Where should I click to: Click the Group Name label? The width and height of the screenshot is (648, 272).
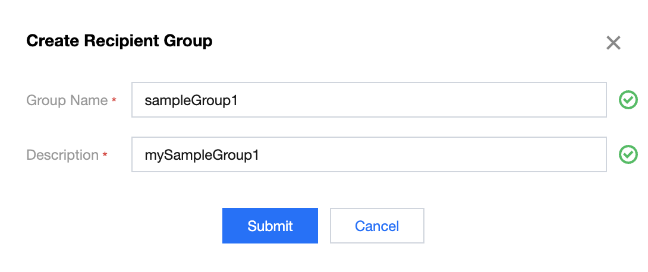pos(67,100)
